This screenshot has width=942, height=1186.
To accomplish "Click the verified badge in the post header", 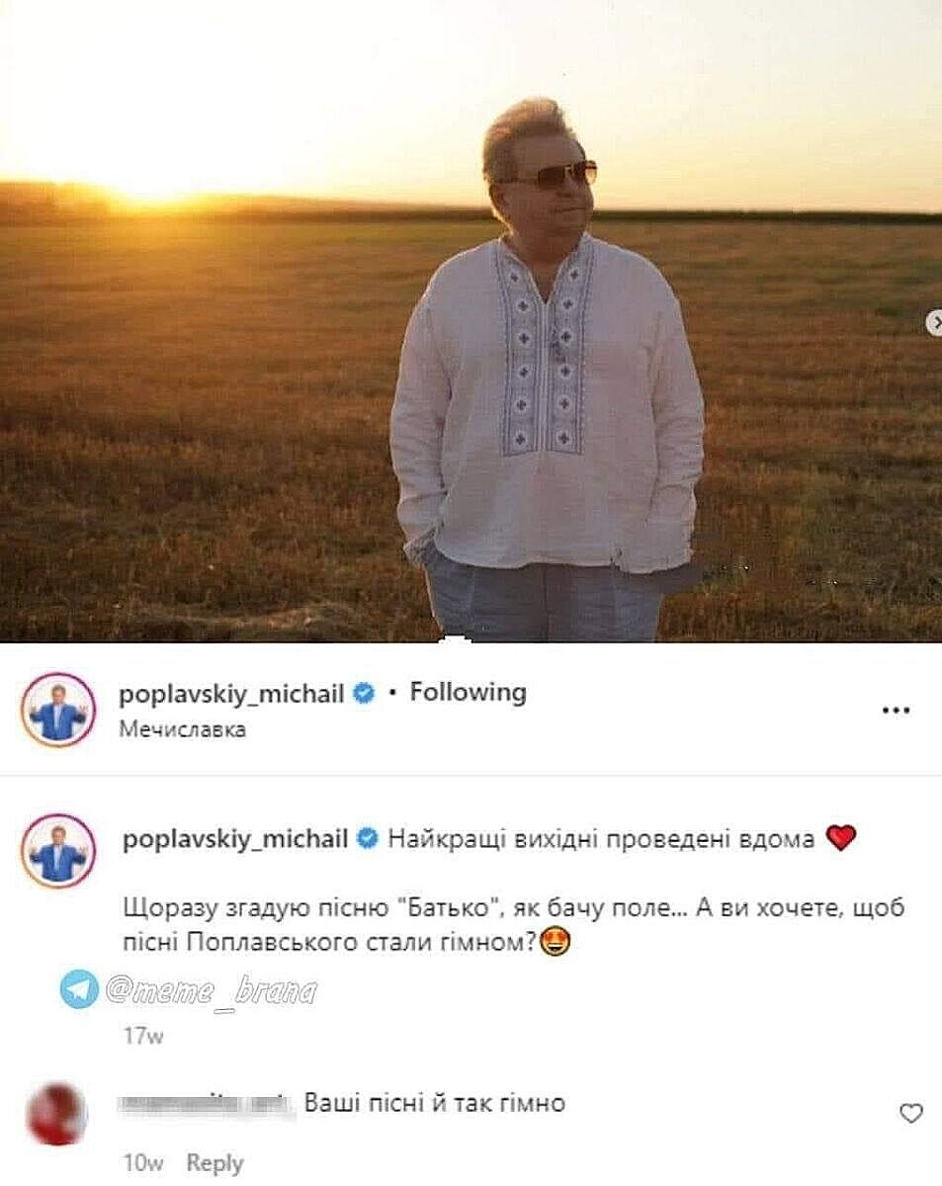I will point(364,694).
